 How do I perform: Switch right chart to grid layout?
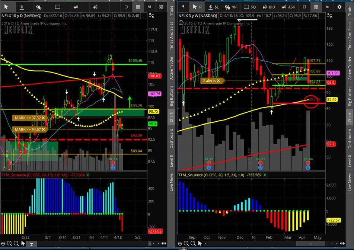click(316, 7)
